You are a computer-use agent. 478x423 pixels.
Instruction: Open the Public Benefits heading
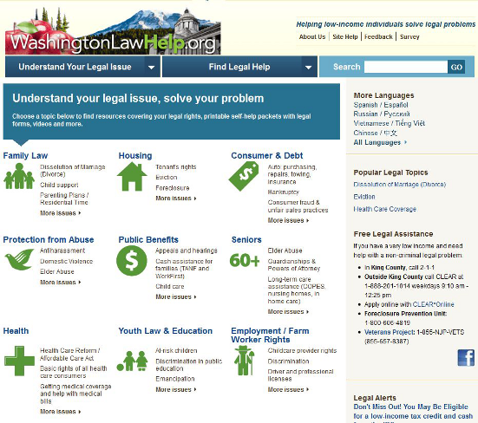pyautogui.click(x=148, y=239)
